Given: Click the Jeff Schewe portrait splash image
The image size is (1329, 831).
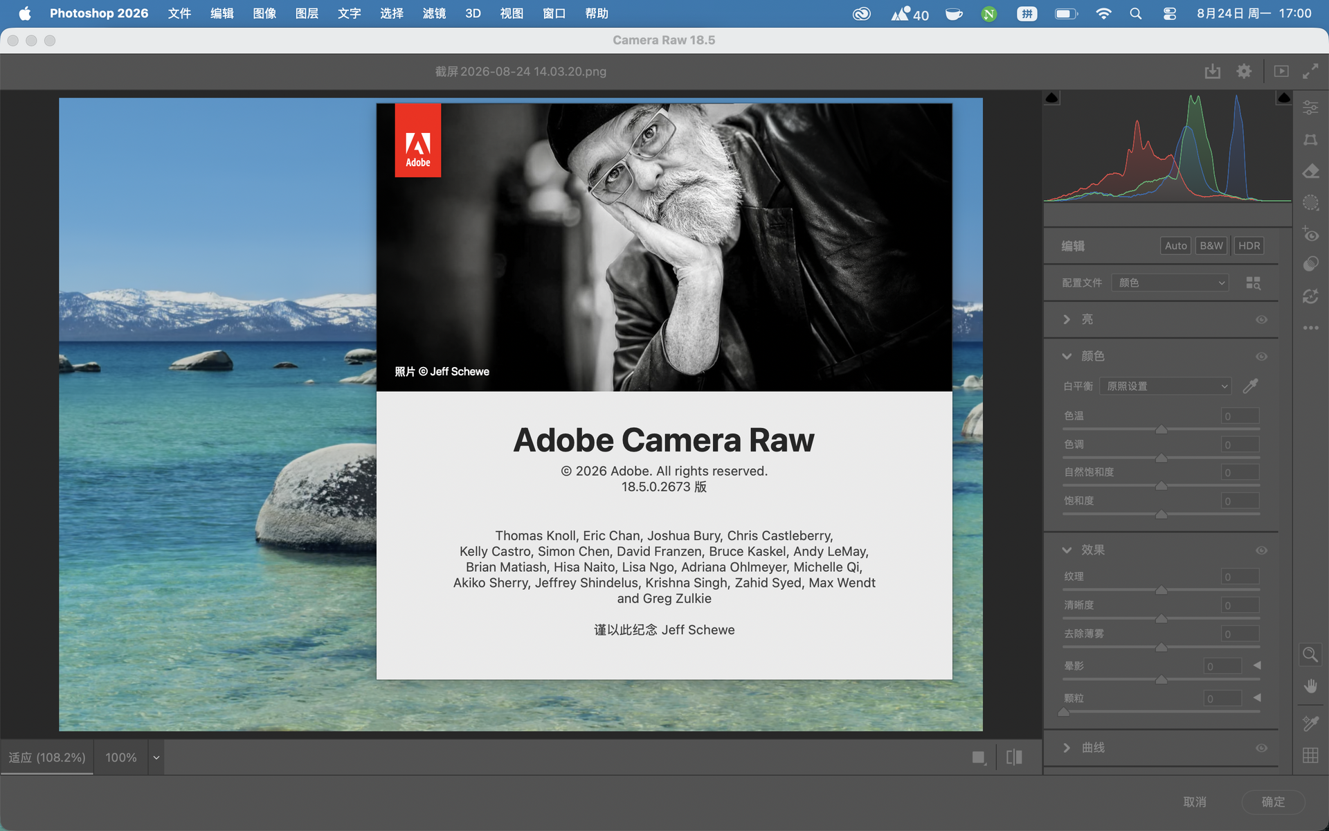Looking at the screenshot, I should click(x=664, y=247).
